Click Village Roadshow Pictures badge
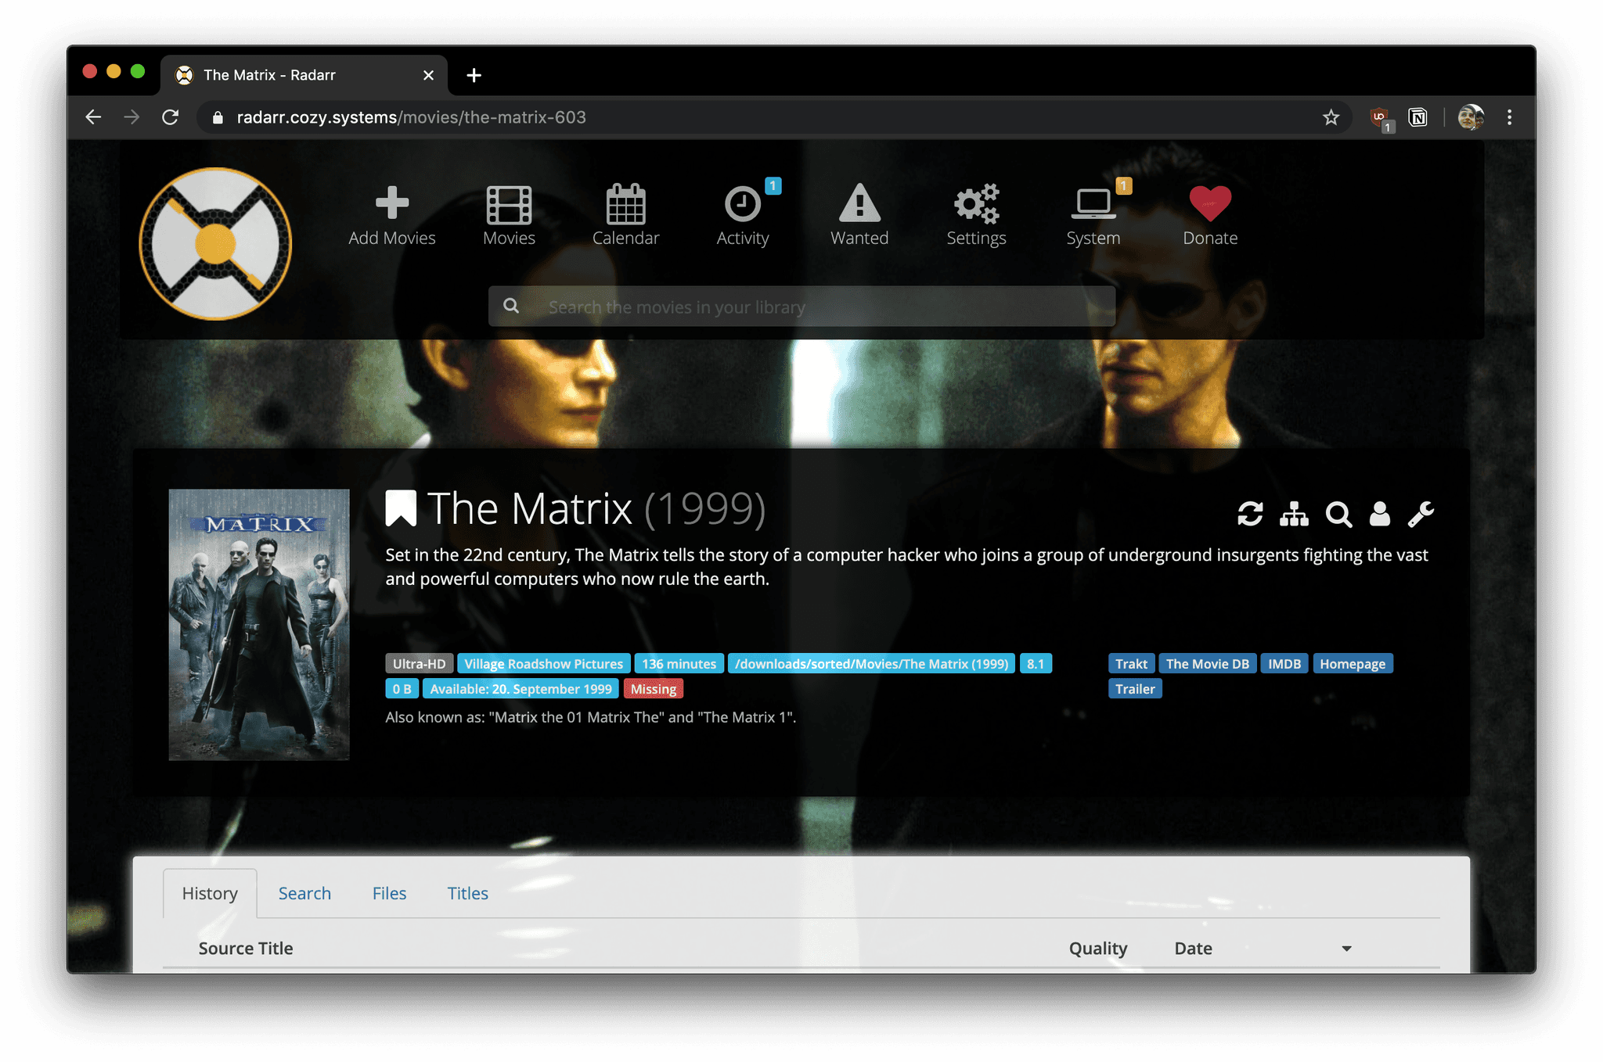The width and height of the screenshot is (1603, 1062). [543, 663]
